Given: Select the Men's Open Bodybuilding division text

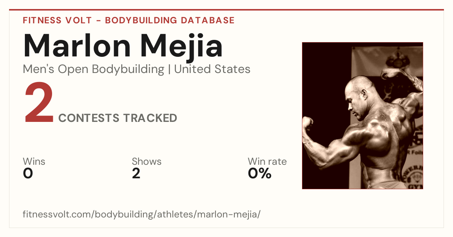Looking at the screenshot, I should (94, 69).
